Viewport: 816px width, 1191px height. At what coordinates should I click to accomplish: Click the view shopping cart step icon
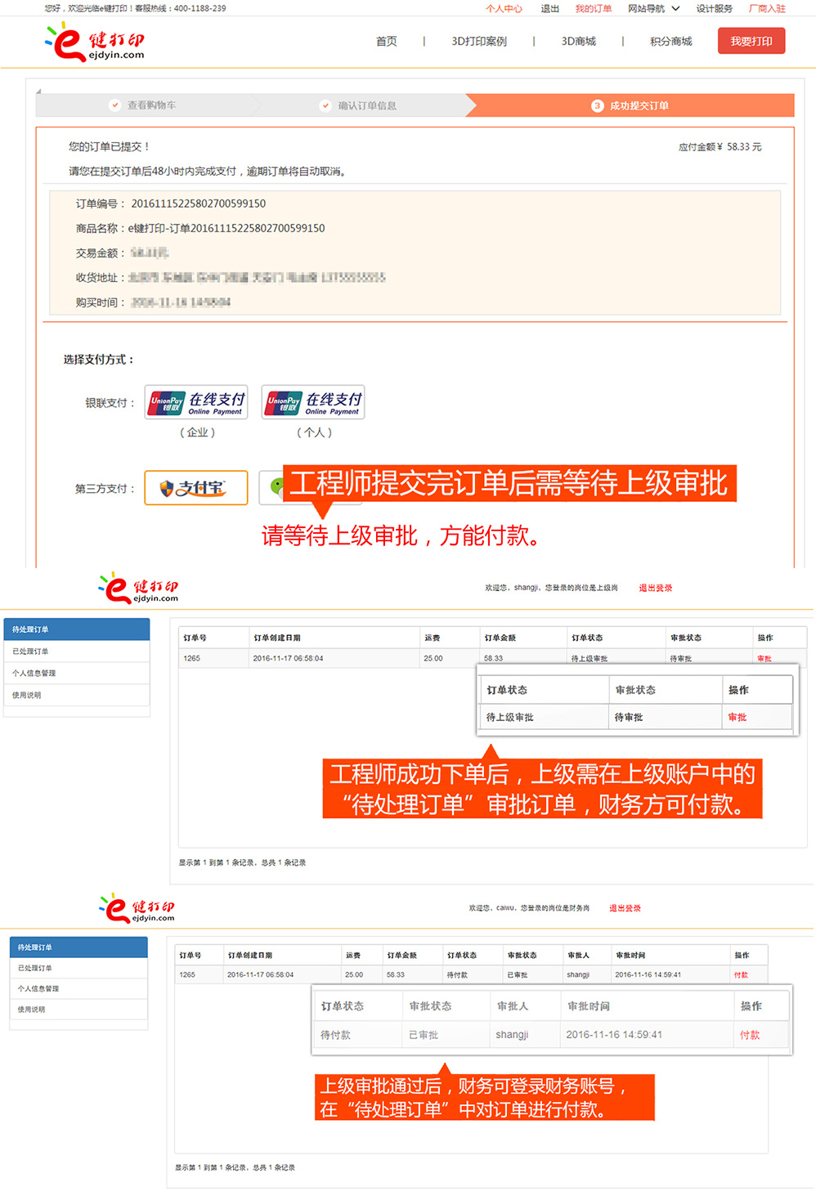[115, 105]
